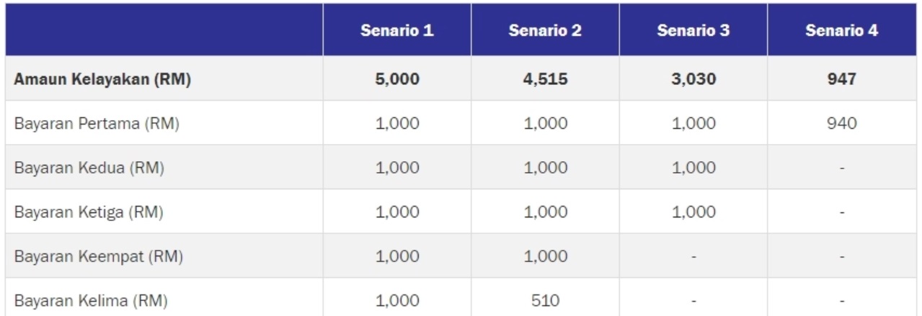This screenshot has height=316, width=922.
Task: Click Senario 3 Bayaran Ketiga 1,000 cell
Action: (693, 212)
